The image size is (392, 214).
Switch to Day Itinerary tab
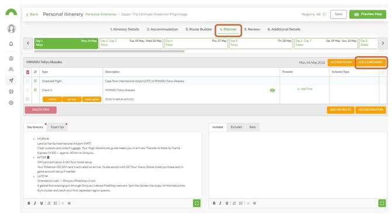coord(35,127)
